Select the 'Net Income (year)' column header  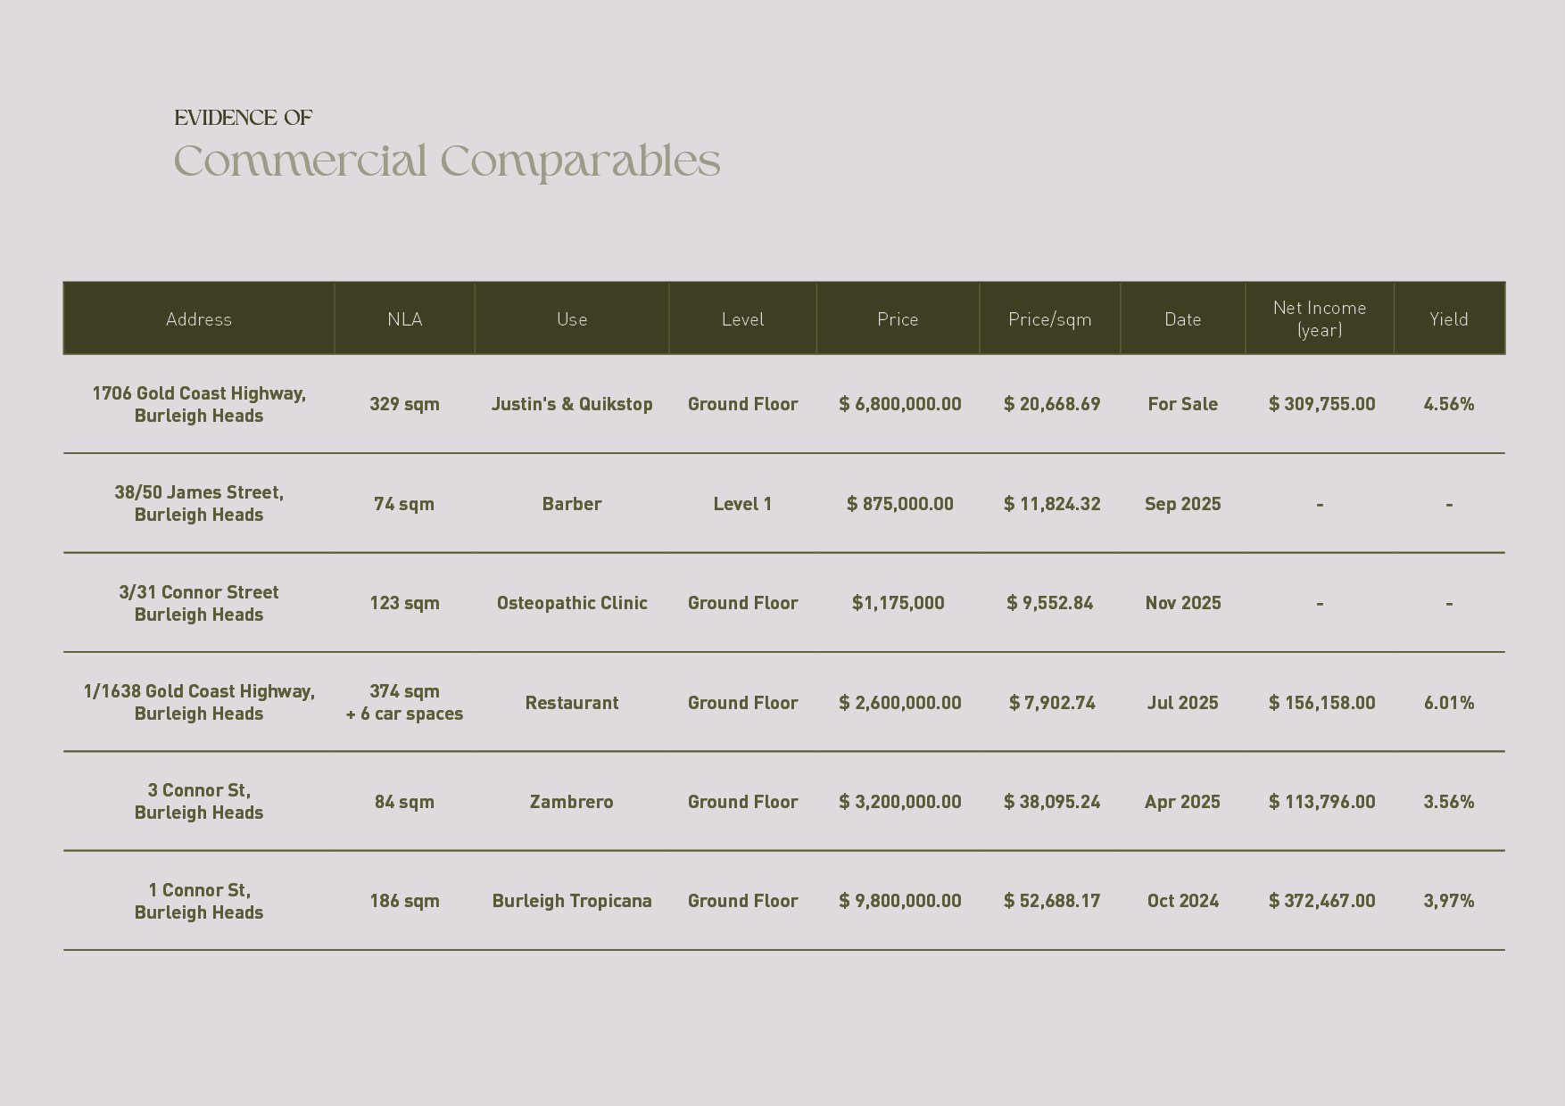pyautogui.click(x=1320, y=318)
